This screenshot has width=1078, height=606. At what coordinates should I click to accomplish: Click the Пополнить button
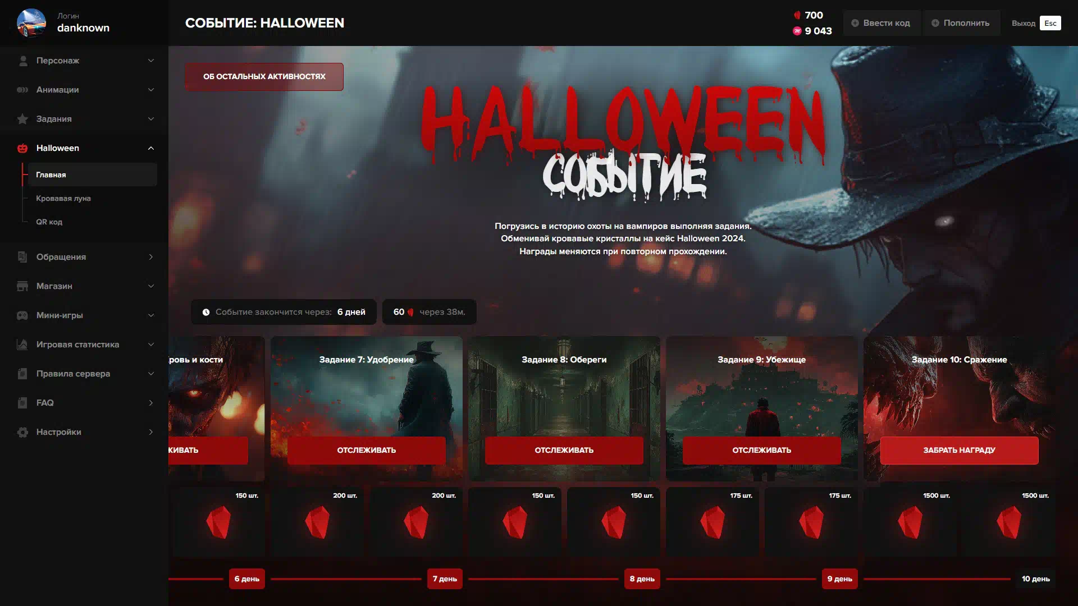(x=961, y=23)
